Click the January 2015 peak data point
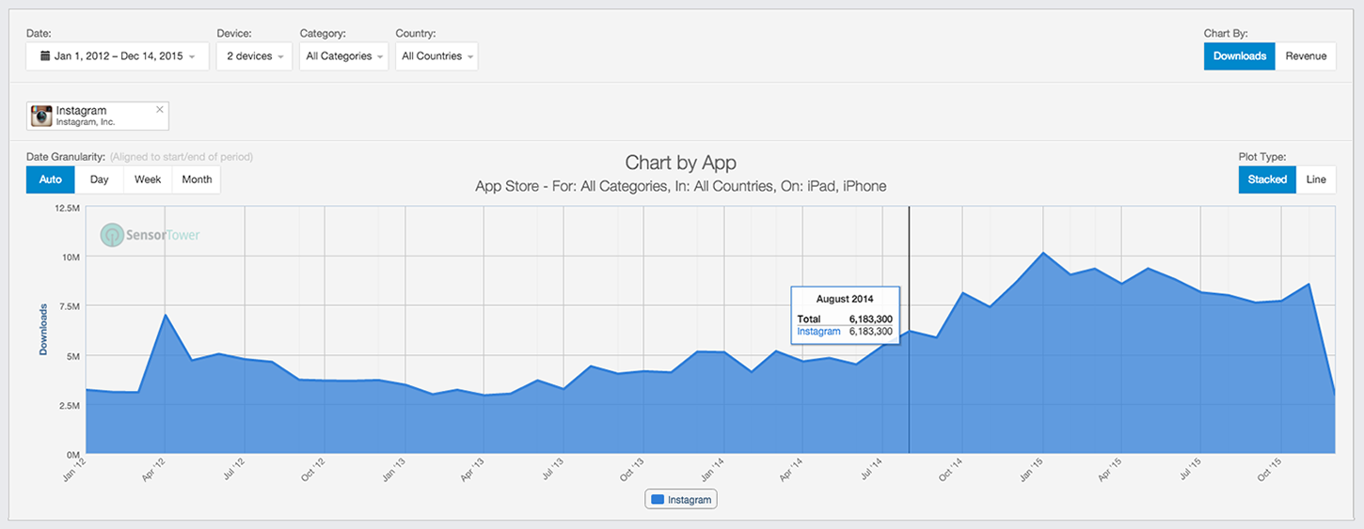 (1043, 253)
